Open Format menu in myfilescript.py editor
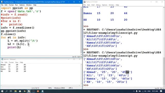This screenshot has height=93, width=165. 11,5
